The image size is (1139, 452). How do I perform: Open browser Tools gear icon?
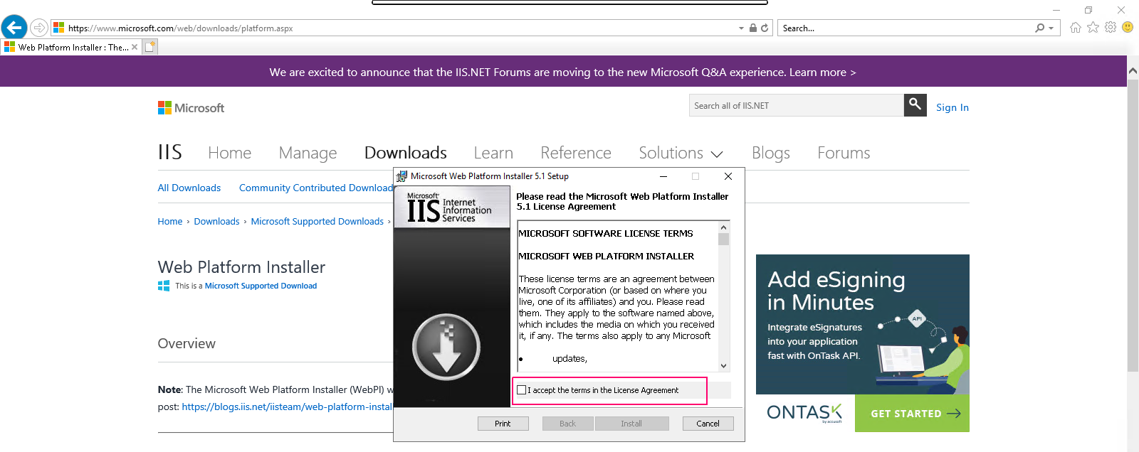pyautogui.click(x=1111, y=27)
